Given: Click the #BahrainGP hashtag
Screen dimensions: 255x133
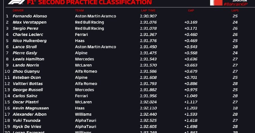Looking at the screenshot, I should 236,4.
